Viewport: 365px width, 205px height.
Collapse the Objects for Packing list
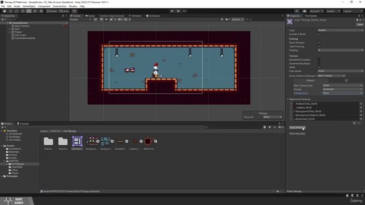287,99
